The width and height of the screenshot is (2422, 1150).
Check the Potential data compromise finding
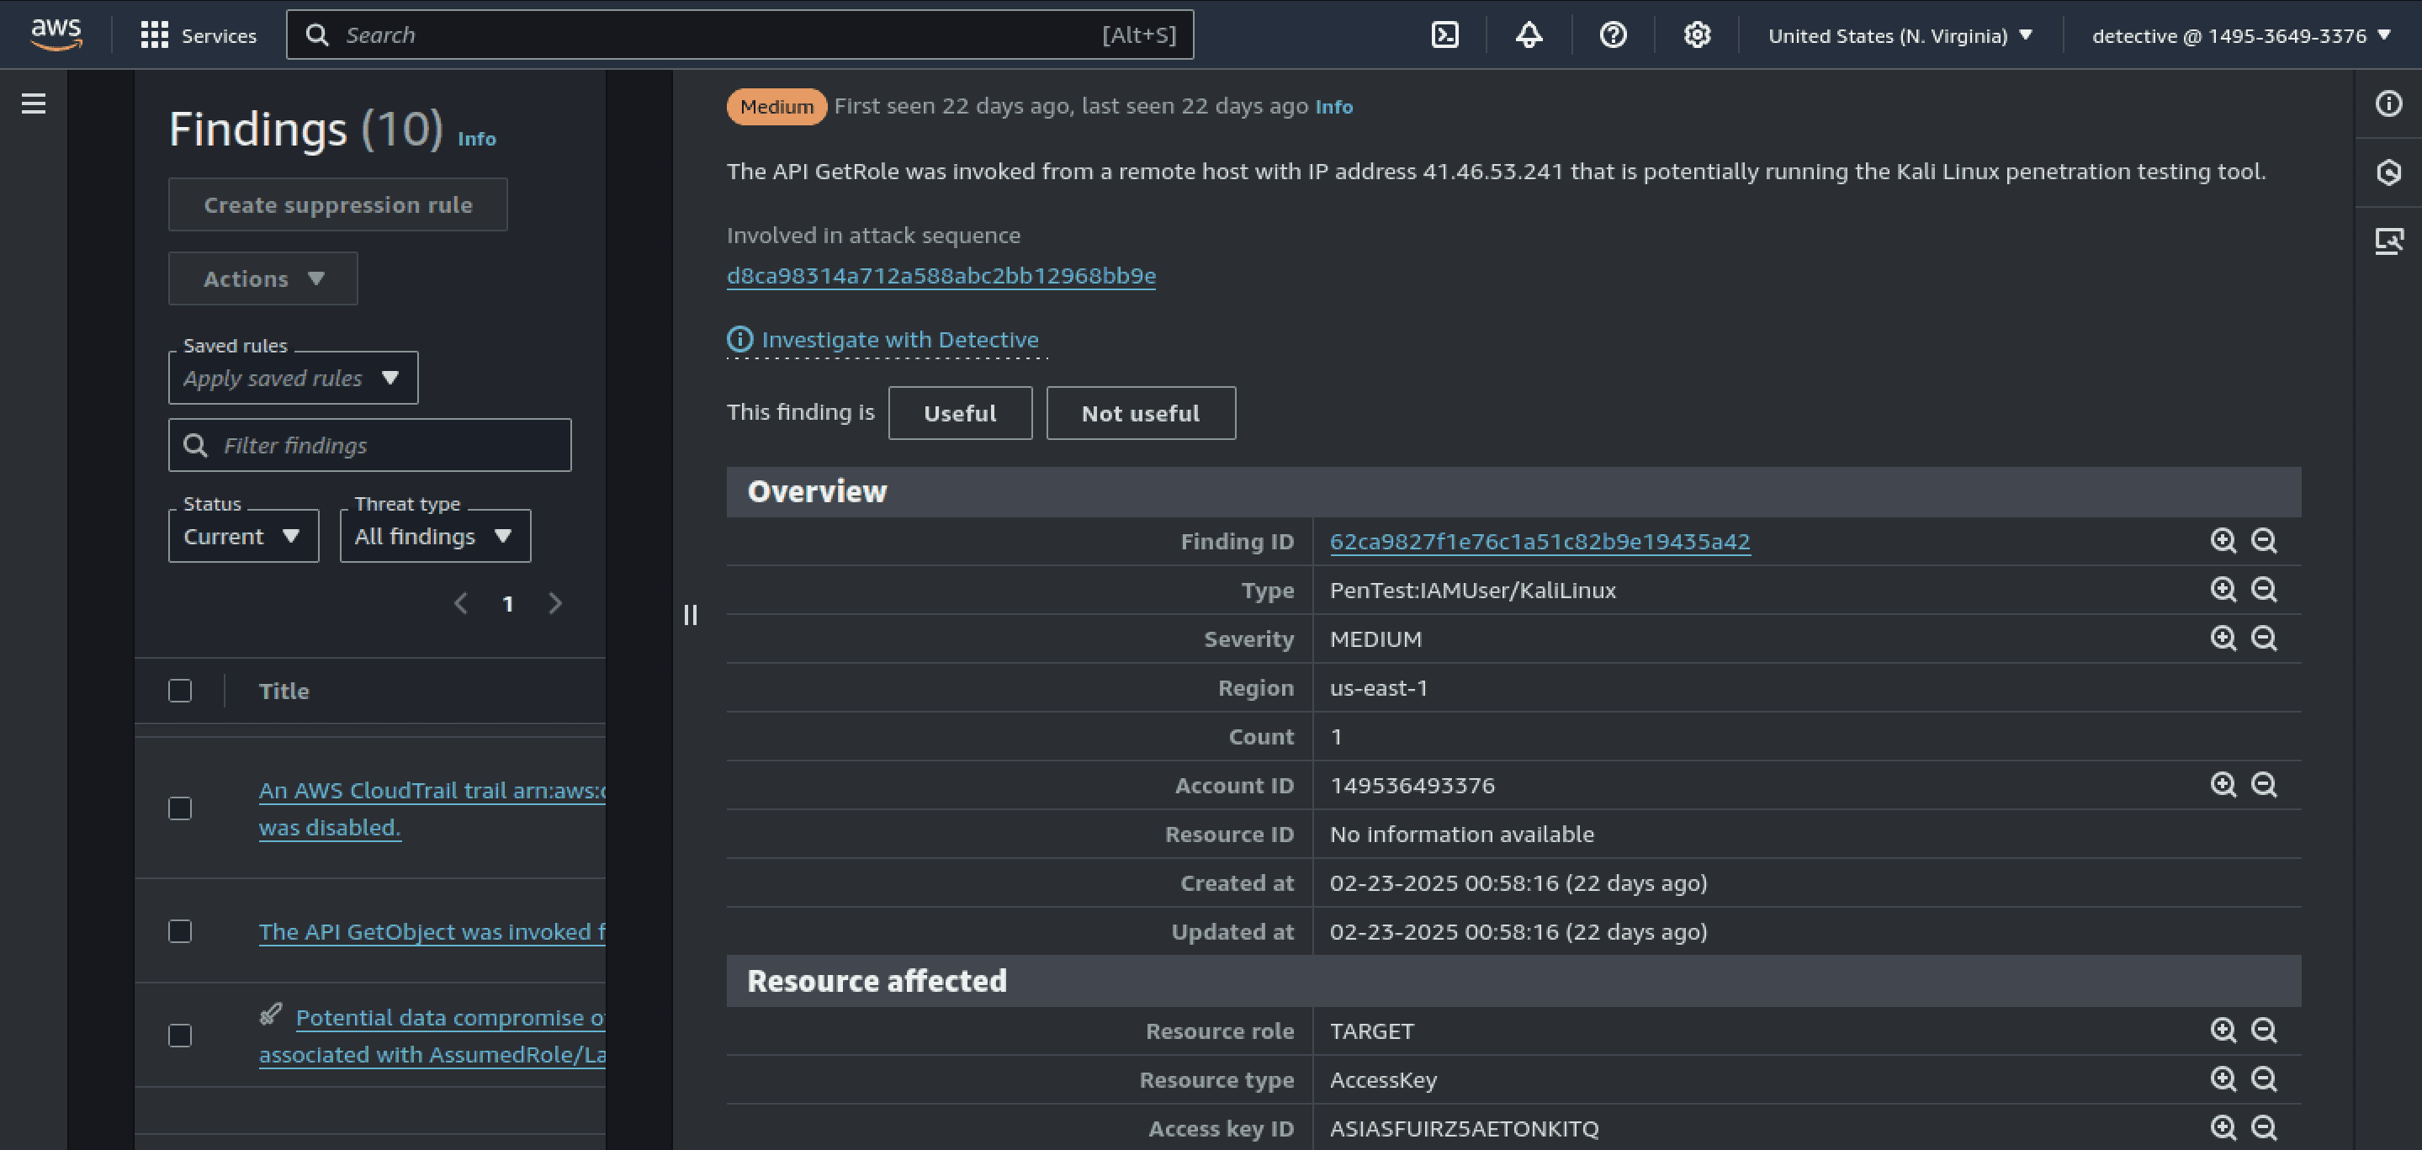point(179,1036)
